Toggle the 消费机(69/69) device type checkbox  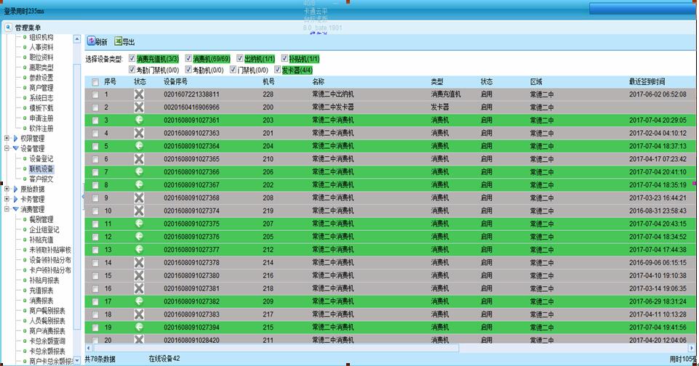pos(188,58)
